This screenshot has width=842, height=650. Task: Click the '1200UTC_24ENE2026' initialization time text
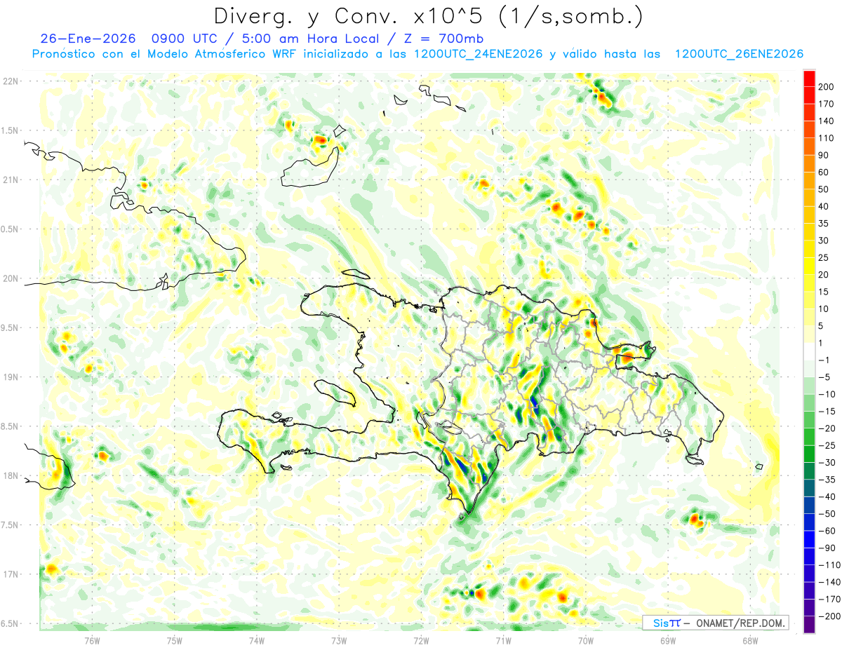pos(479,54)
